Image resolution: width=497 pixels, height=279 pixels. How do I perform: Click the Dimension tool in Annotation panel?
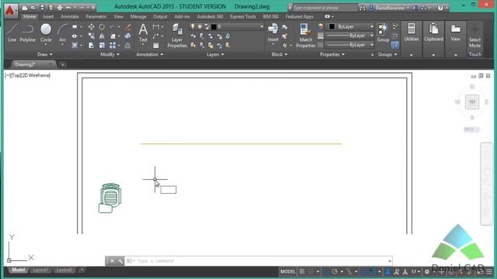156,27
